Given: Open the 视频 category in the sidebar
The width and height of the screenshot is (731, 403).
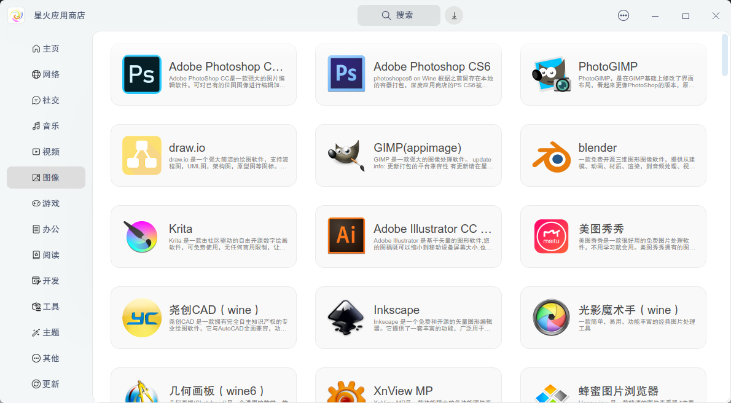Looking at the screenshot, I should tap(47, 151).
